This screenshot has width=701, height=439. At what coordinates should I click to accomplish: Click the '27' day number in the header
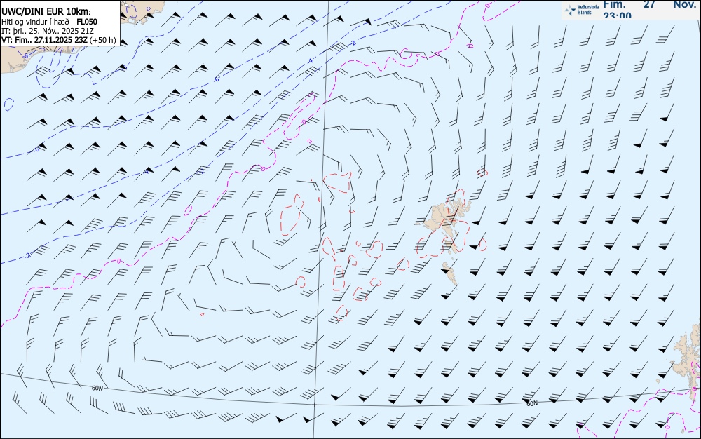(649, 4)
